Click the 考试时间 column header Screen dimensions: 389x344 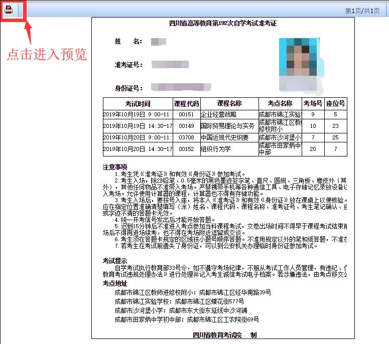(x=138, y=104)
